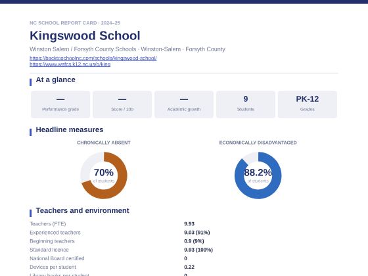The width and height of the screenshot is (368, 276).
Task: Click the 0.9 (9%) value
Action: point(194,241)
